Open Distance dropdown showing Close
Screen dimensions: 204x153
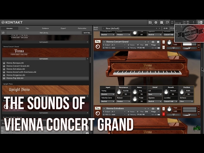pos(186,102)
